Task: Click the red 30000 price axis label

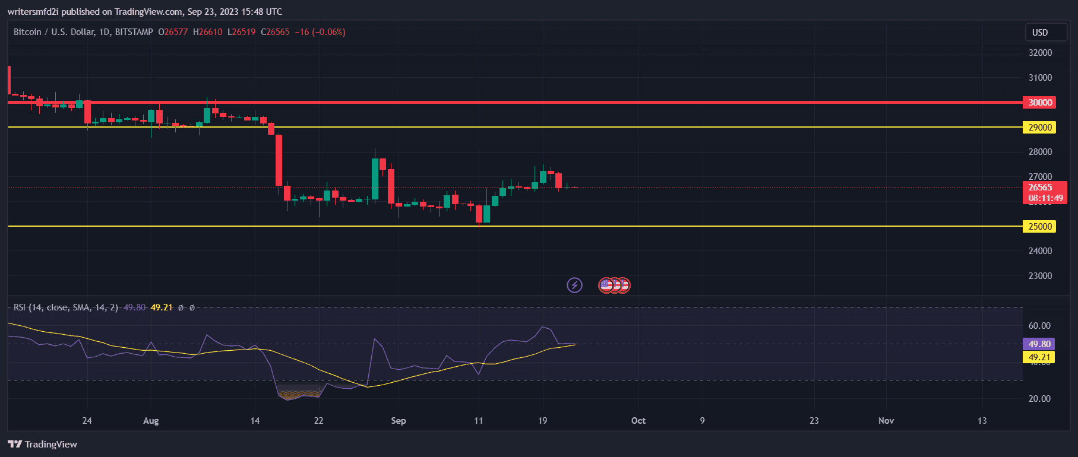Action: coord(1039,102)
